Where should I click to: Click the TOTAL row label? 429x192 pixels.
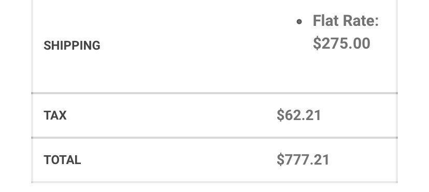(x=62, y=160)
